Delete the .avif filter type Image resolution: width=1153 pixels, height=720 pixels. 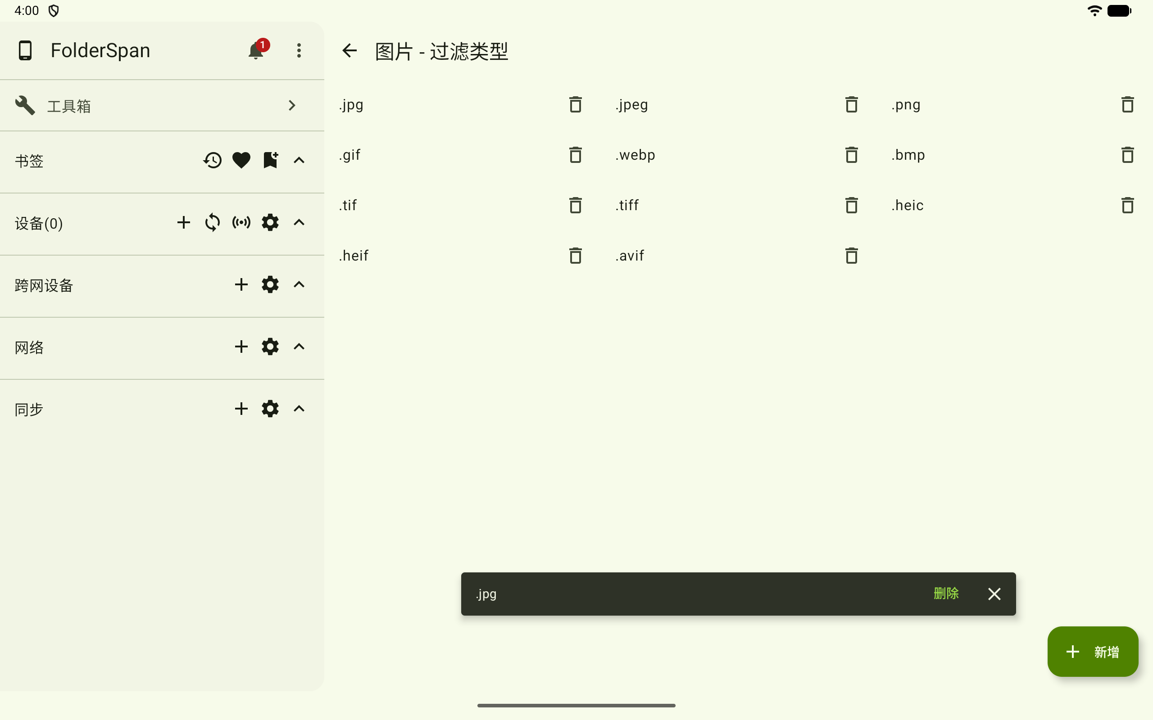[x=851, y=256]
